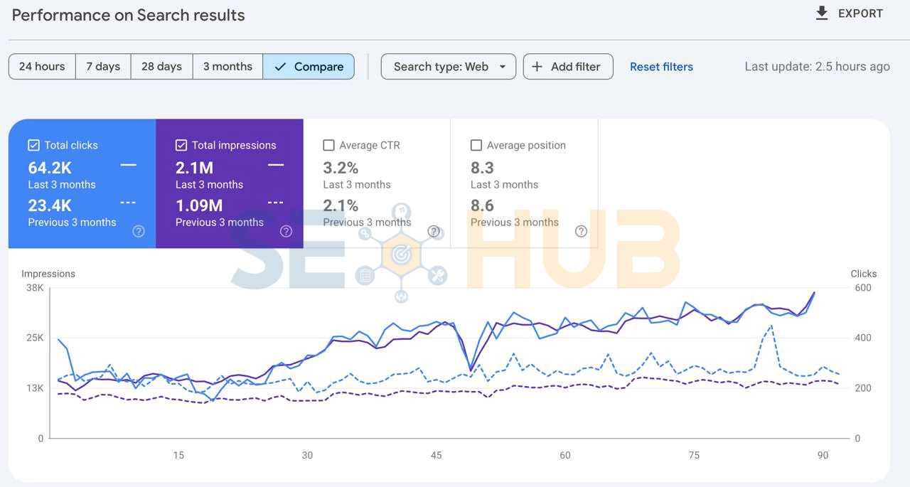Image resolution: width=910 pixels, height=487 pixels.
Task: Click the help icon in Total impressions card
Action: point(286,231)
